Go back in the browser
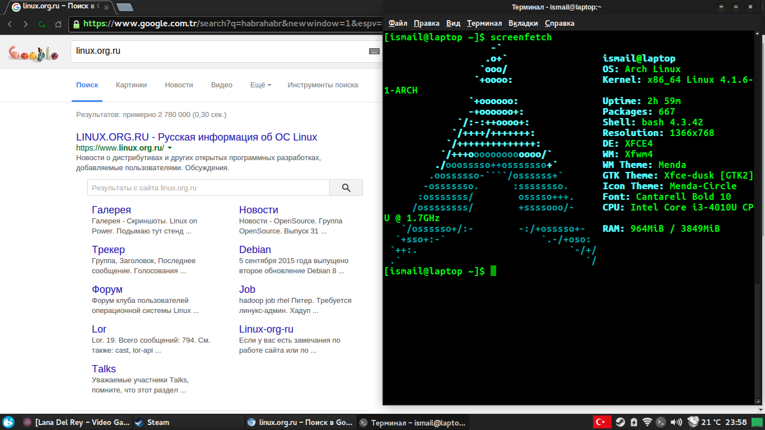Image resolution: width=765 pixels, height=430 pixels. coord(10,24)
